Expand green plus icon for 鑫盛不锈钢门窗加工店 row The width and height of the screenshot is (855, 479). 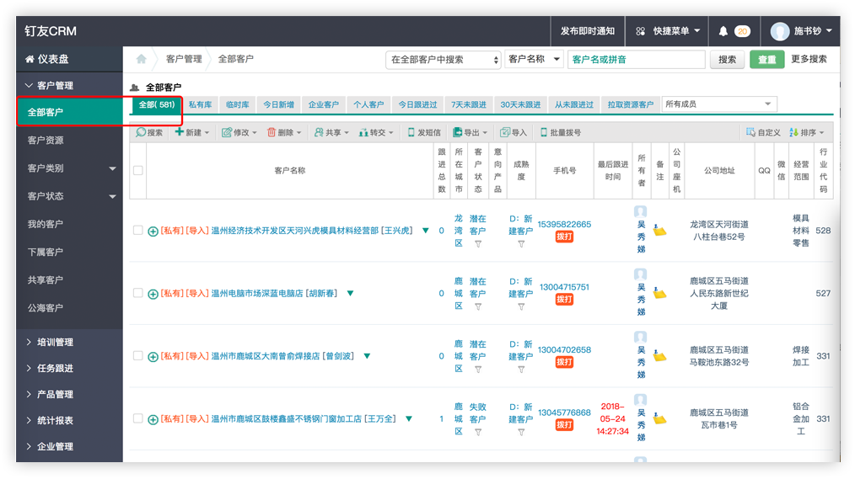click(153, 419)
